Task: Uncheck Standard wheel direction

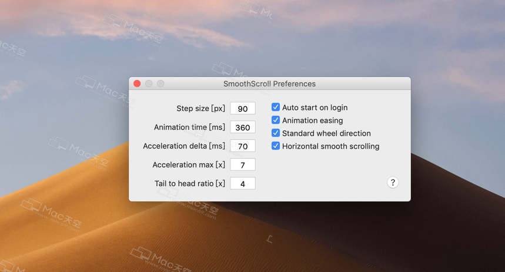Action: click(276, 133)
